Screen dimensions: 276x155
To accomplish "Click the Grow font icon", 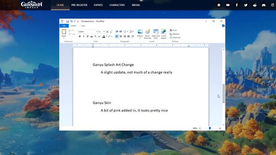I will (x=107, y=31).
